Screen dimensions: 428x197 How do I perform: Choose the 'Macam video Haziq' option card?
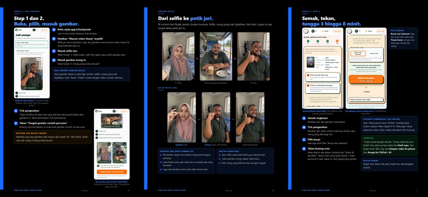(x=32, y=44)
